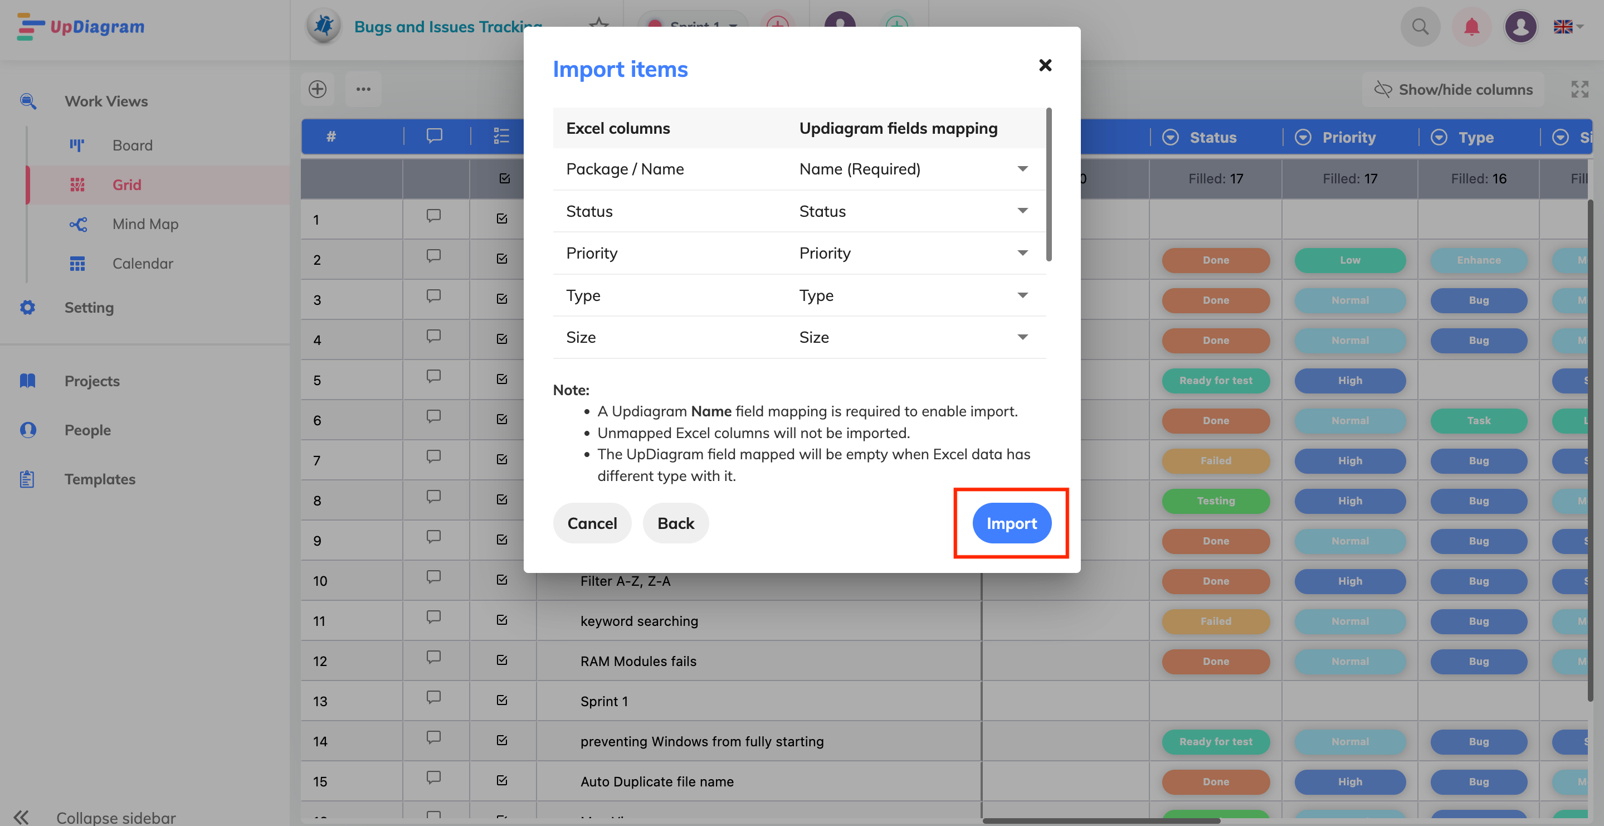Click the Board view icon
1604x826 pixels.
(76, 145)
